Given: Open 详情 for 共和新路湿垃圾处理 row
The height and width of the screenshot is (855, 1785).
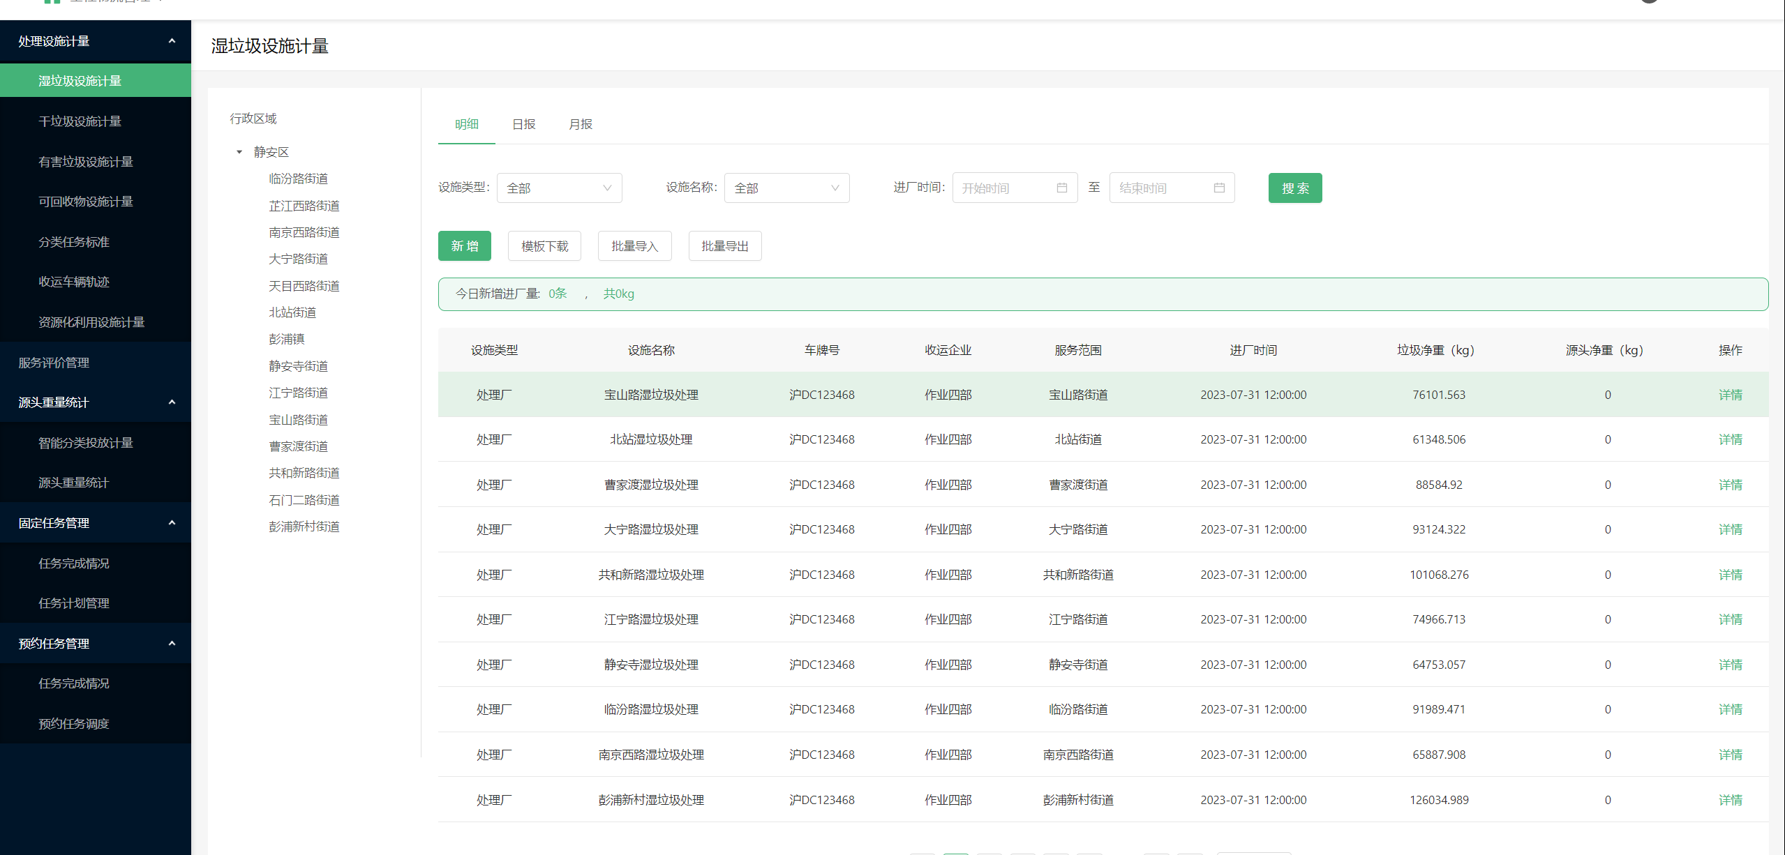Looking at the screenshot, I should coord(1731,575).
